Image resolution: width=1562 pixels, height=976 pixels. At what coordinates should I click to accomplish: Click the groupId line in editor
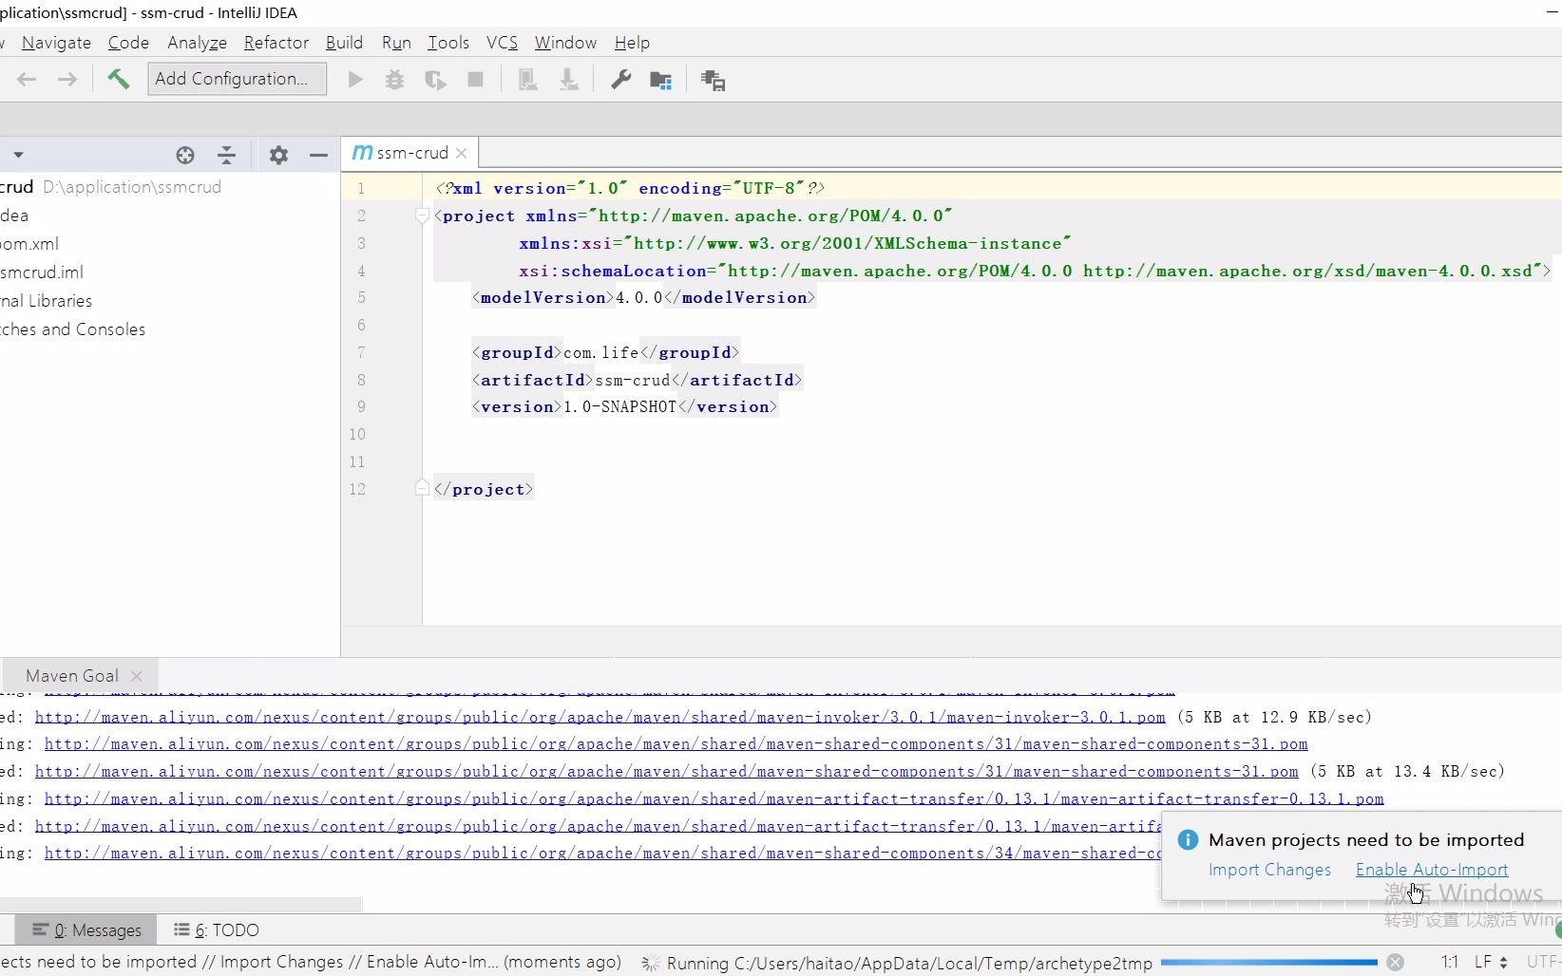[605, 352]
